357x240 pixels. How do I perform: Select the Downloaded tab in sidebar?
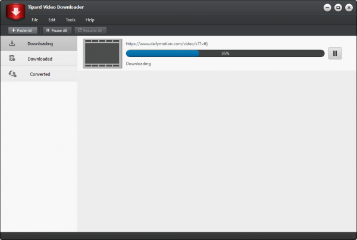point(39,59)
